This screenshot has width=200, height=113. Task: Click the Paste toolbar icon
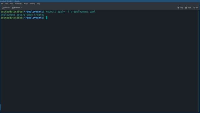tap(186, 8)
